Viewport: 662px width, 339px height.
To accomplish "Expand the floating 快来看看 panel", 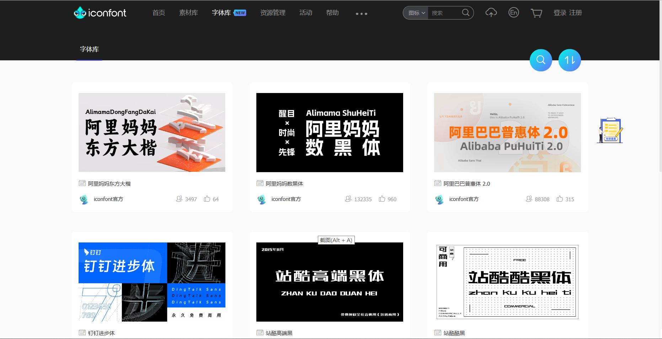I will click(610, 131).
